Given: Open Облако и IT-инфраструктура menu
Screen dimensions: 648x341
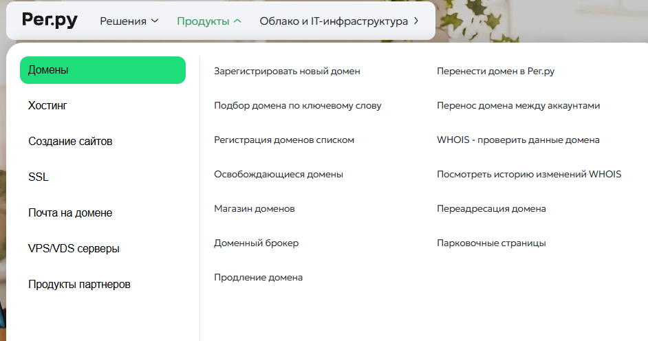Looking at the screenshot, I should coord(338,21).
